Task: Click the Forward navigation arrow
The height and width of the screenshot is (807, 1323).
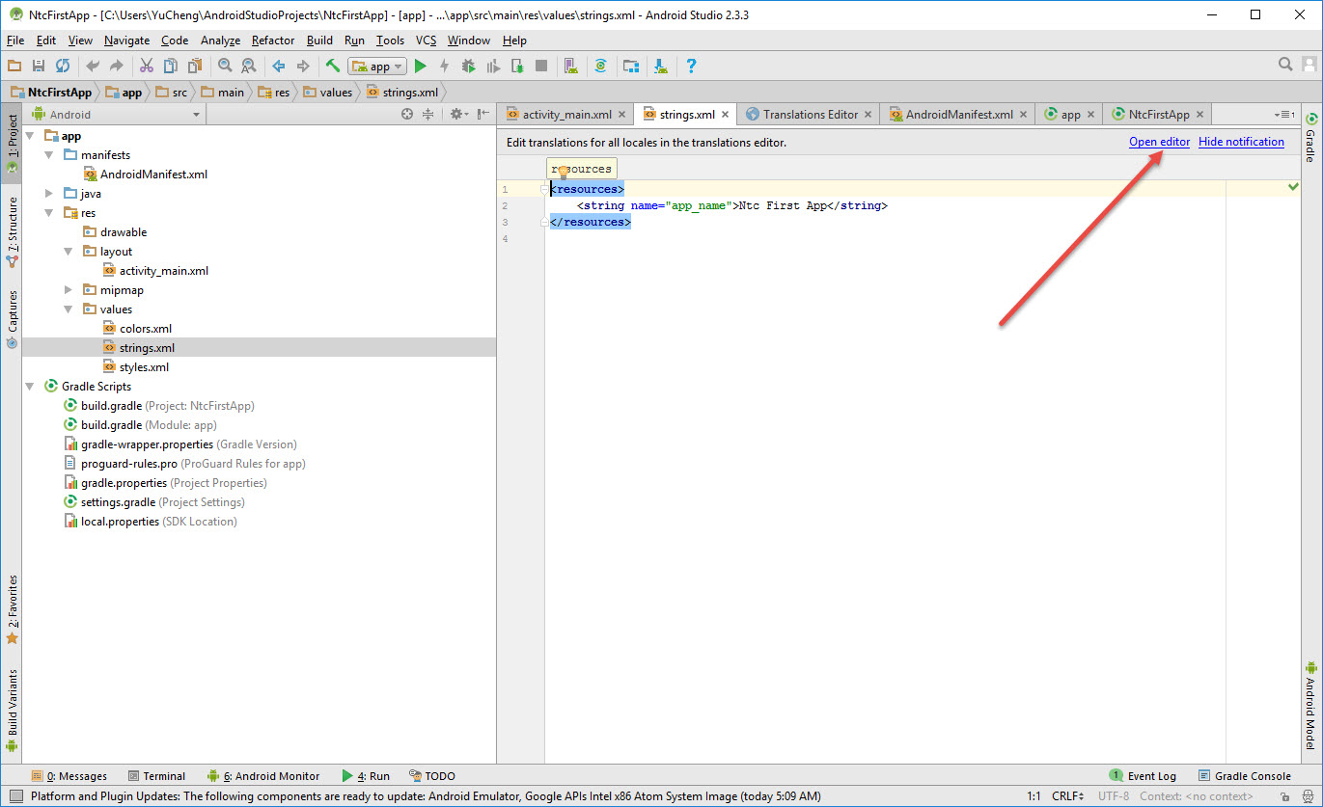Action: coord(303,66)
